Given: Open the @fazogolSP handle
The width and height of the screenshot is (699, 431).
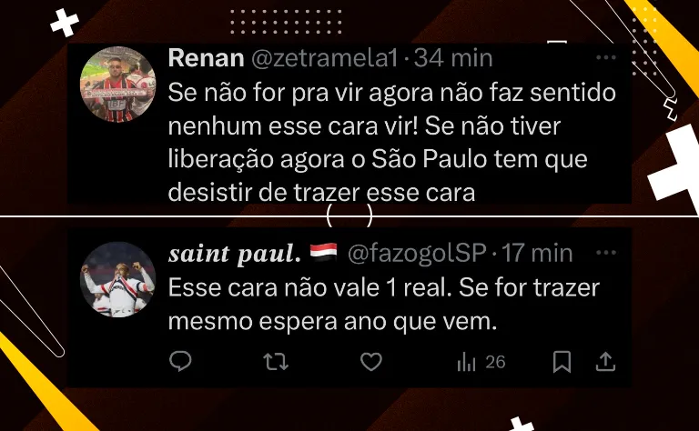Looking at the screenshot, I should [x=417, y=254].
